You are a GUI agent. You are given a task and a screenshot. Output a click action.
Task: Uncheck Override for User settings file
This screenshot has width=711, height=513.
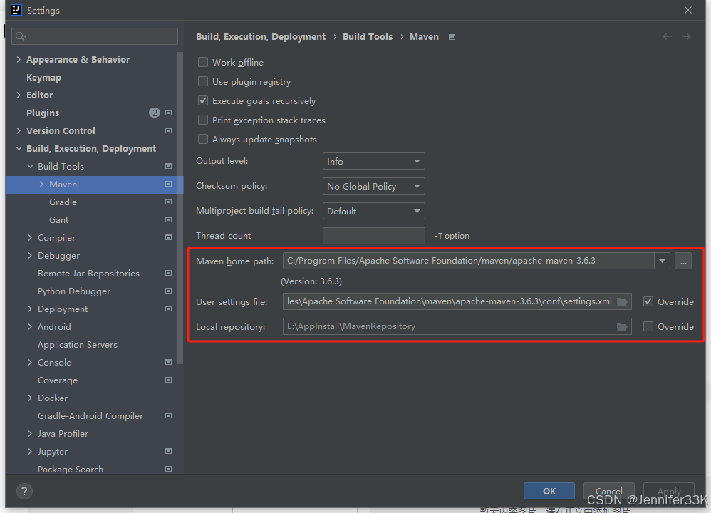(648, 301)
